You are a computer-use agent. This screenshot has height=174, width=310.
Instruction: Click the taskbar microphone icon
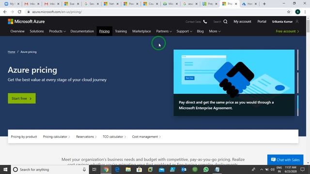click(84, 170)
